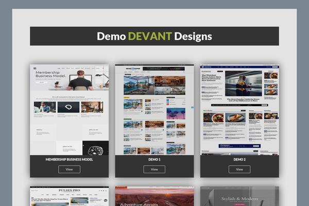This screenshot has height=206, width=309.
Task: Click View button under Membership Business Model
Action: point(69,169)
